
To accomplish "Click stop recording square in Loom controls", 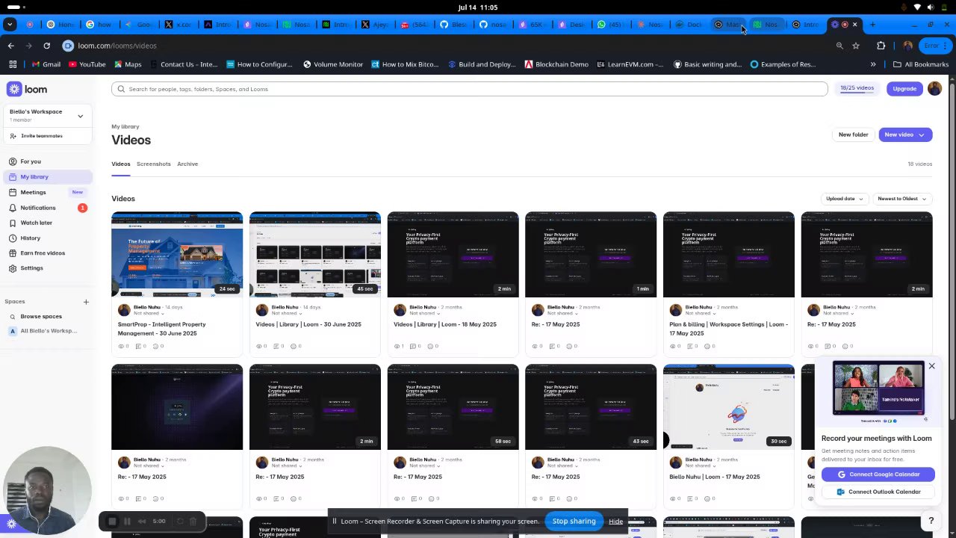I will point(112,522).
